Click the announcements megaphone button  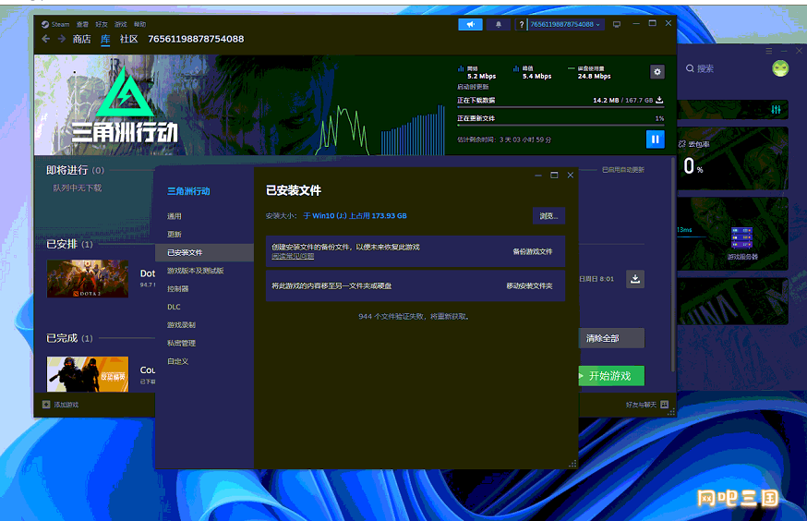[470, 24]
